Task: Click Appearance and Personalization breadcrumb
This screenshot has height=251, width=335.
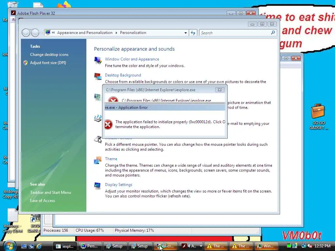Action: coord(85,33)
